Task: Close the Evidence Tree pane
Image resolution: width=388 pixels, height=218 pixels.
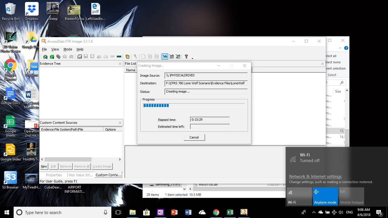Action: pyautogui.click(x=120, y=64)
